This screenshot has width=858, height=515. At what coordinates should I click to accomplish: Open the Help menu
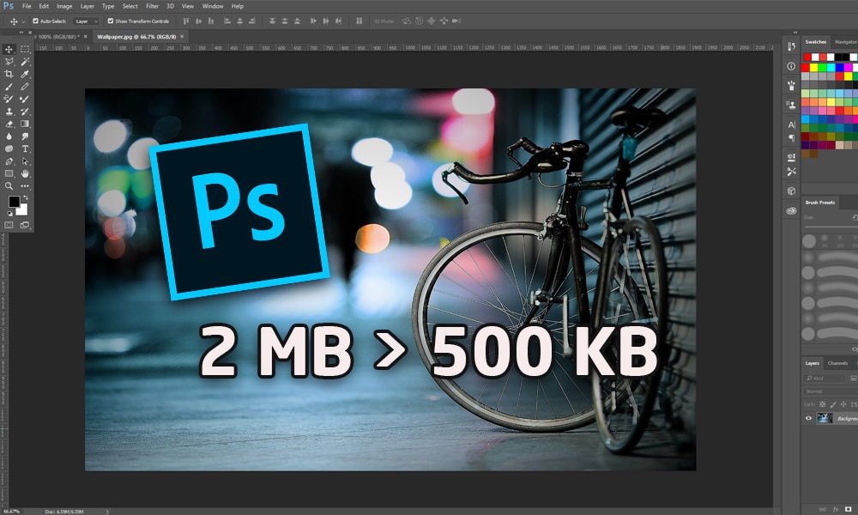[238, 7]
